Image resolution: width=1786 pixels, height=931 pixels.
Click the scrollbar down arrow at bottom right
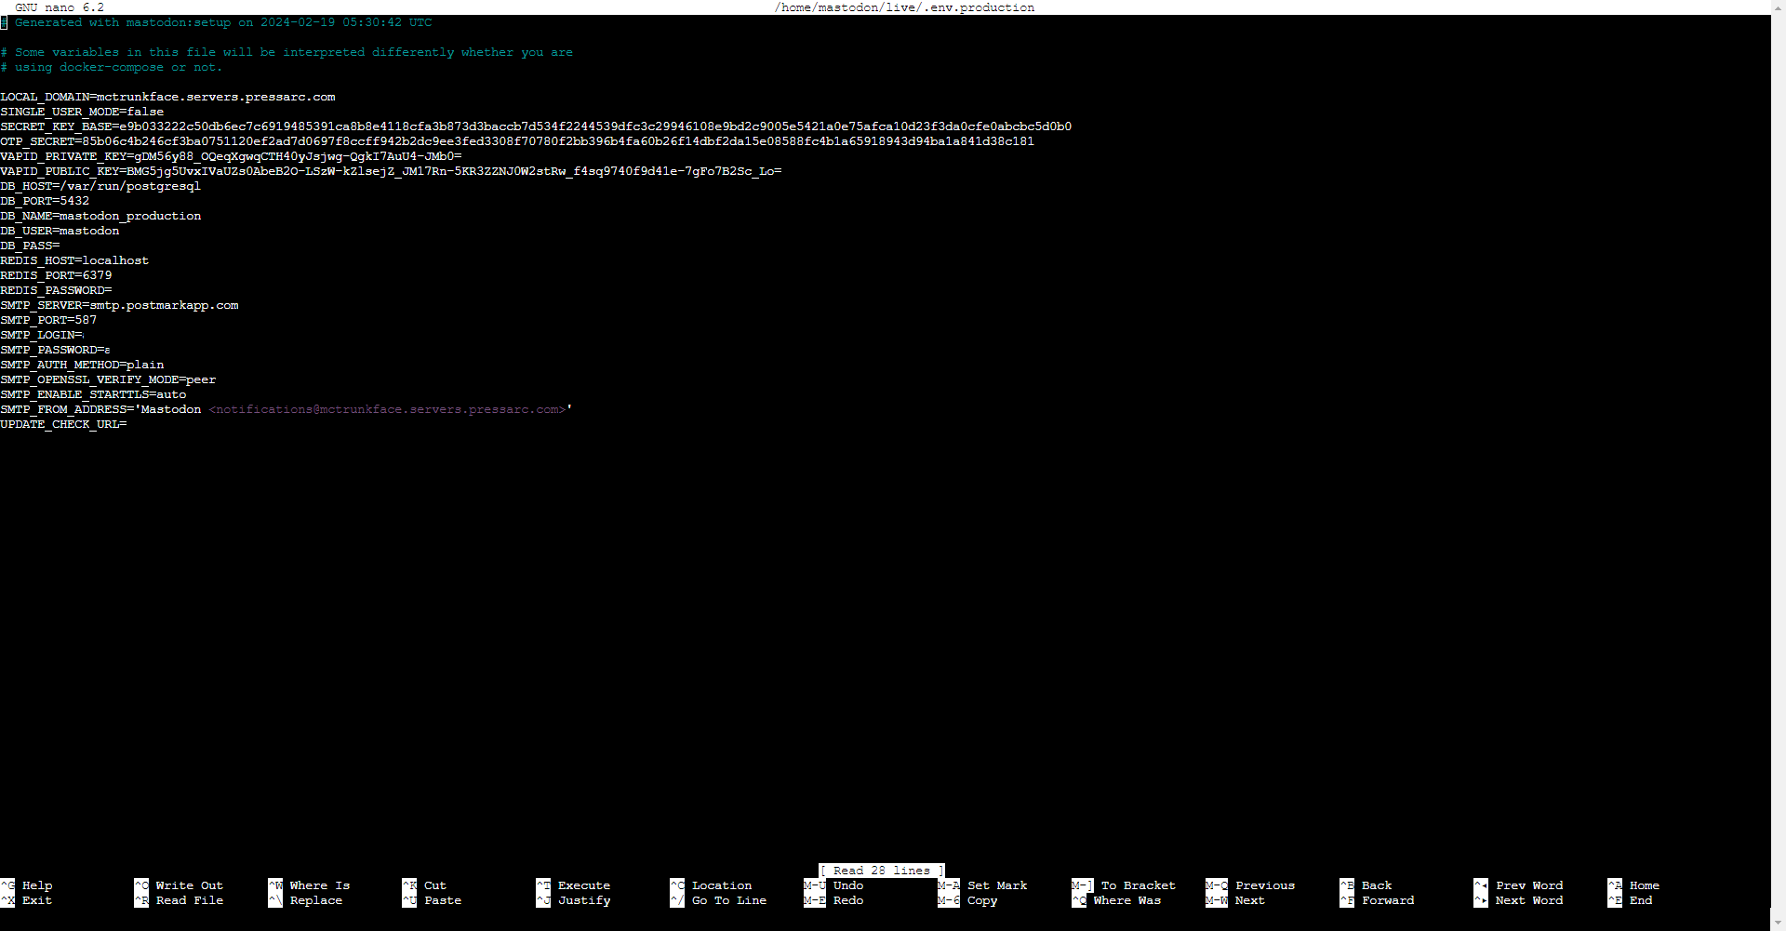(x=1778, y=923)
